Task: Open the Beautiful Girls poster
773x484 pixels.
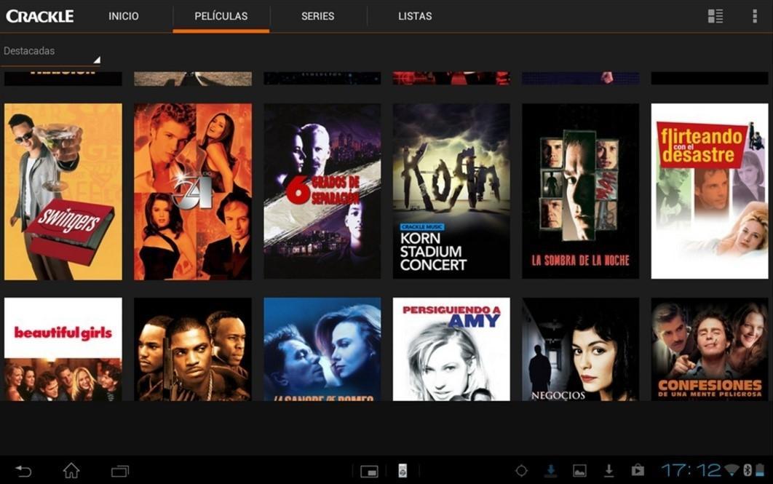Action: coord(63,349)
